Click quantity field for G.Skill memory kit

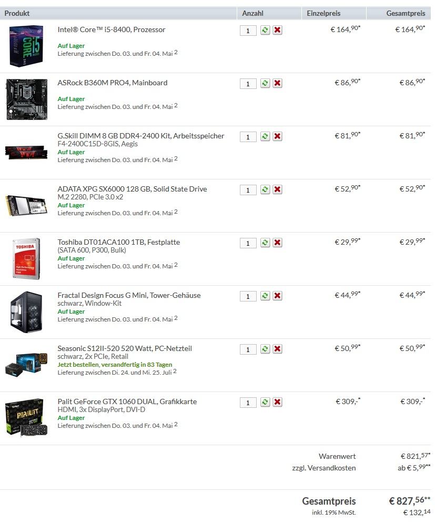point(248,137)
